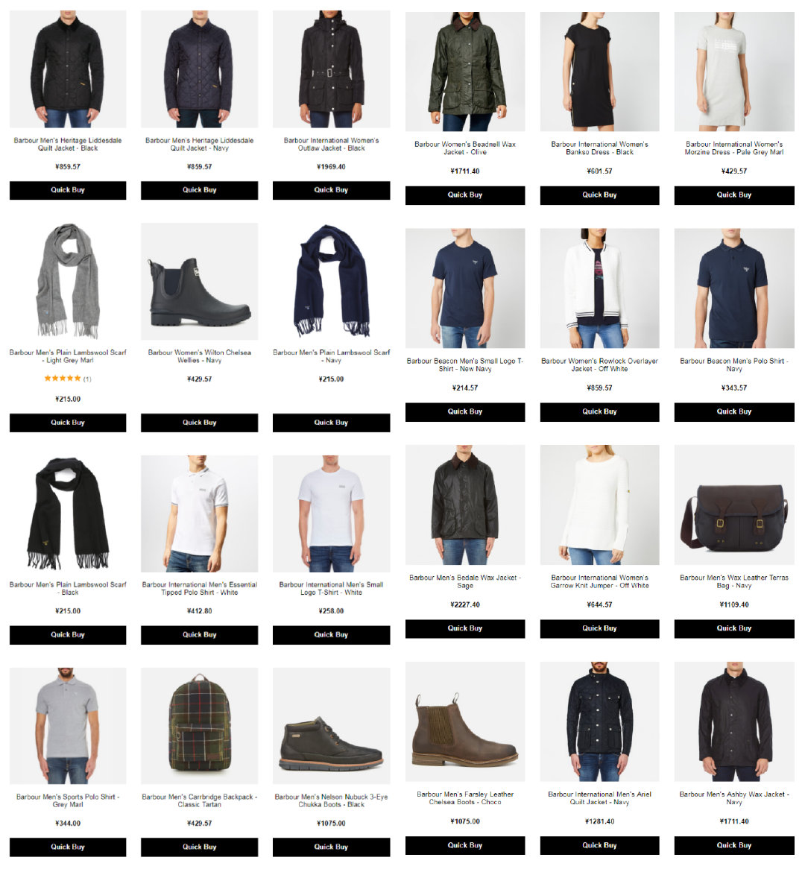
Task: Follow Essential Tipped Polo Shirt White link
Action: tap(199, 588)
